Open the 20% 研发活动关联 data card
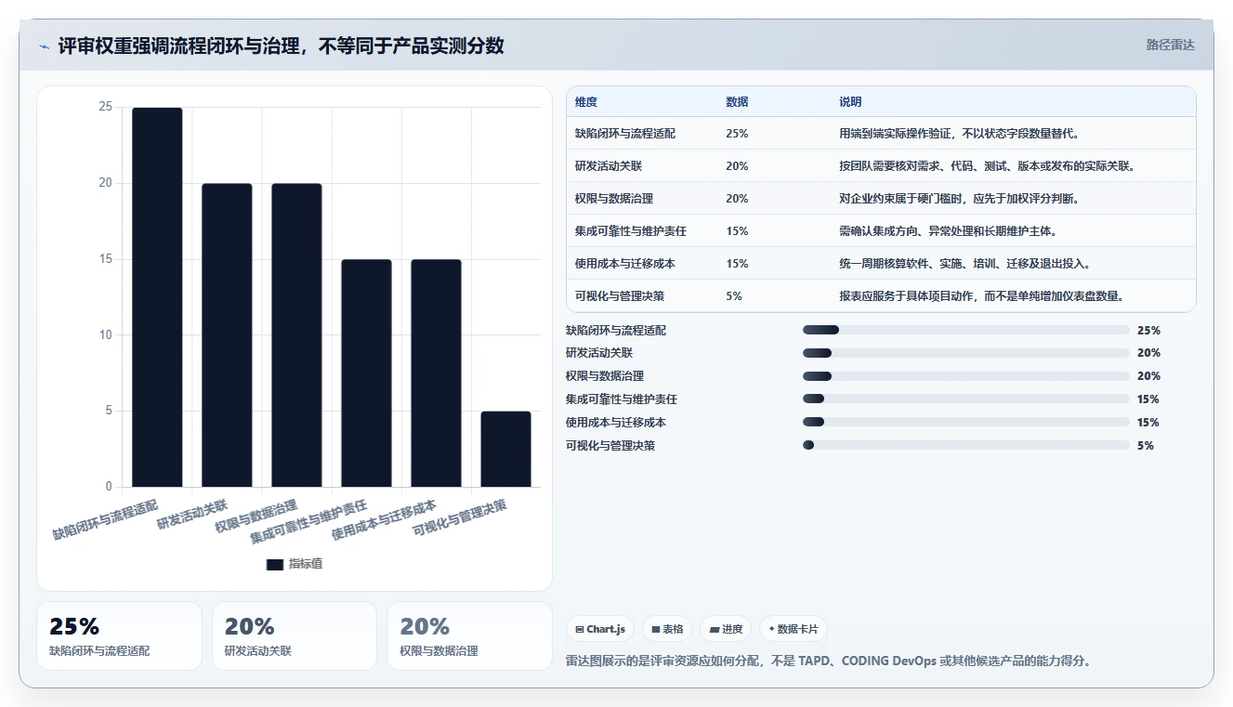The width and height of the screenshot is (1233, 707). point(295,636)
